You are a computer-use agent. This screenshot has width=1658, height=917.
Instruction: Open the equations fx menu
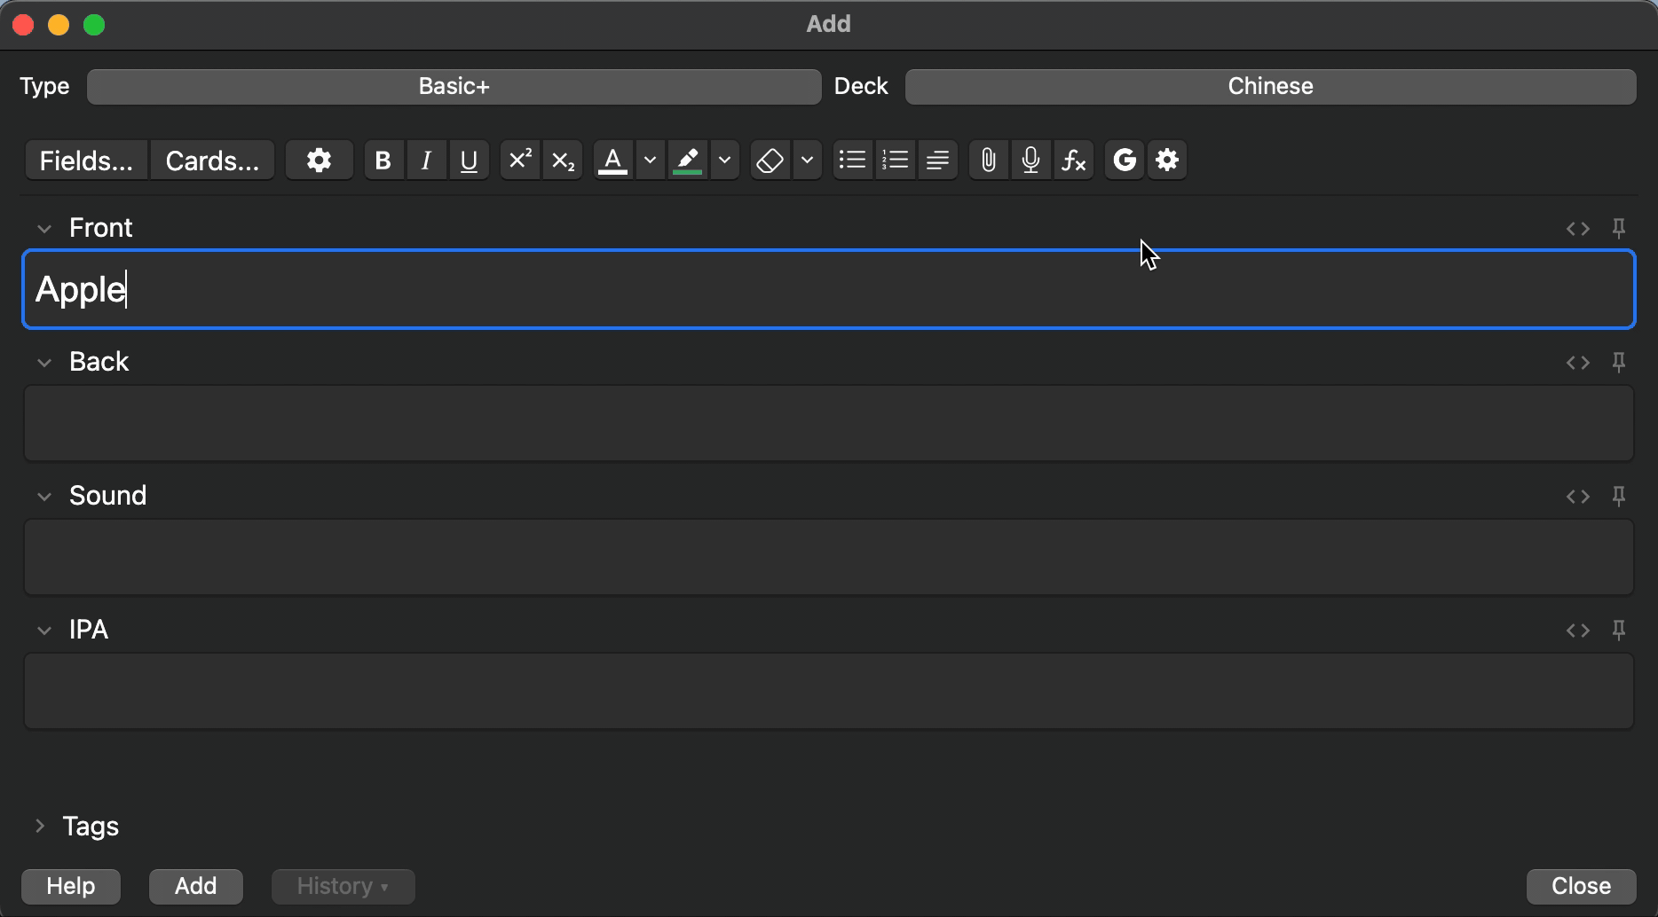pyautogui.click(x=1073, y=161)
